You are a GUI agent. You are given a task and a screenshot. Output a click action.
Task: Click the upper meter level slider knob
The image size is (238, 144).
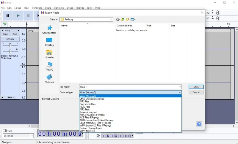tap(217, 13)
